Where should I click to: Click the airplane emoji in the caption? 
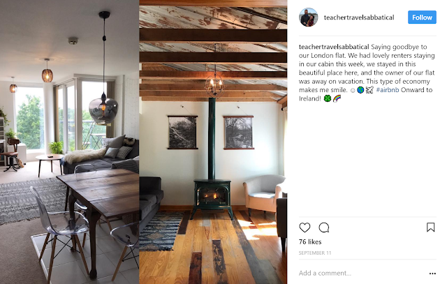tap(369, 90)
